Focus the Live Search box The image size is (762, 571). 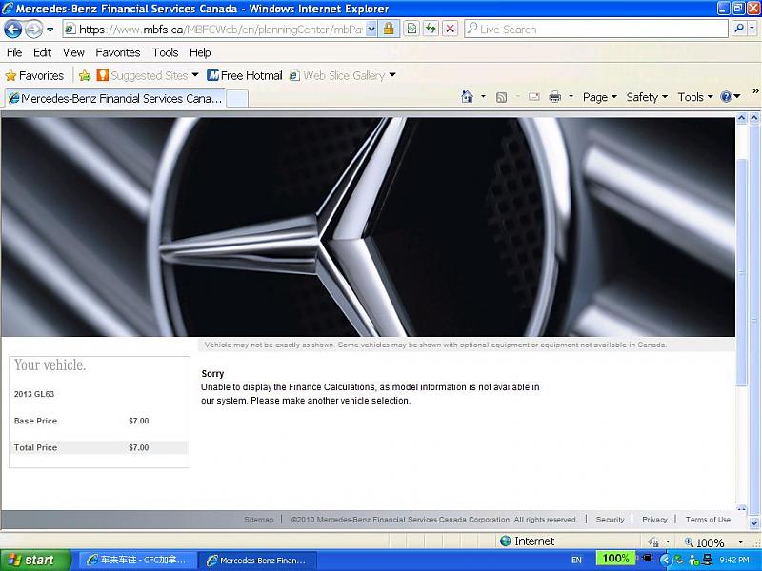tap(596, 30)
